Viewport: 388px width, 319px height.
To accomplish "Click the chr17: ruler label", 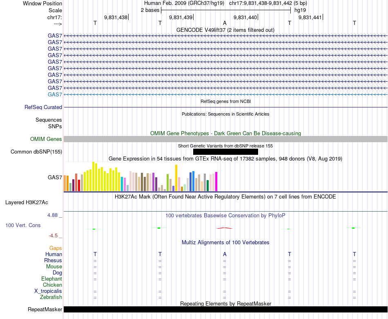I will point(54,17).
